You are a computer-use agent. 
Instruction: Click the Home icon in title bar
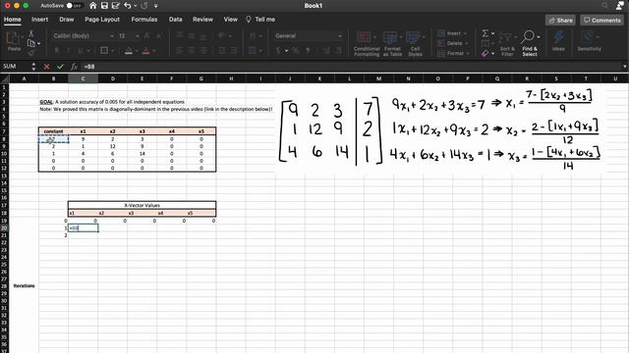click(93, 6)
